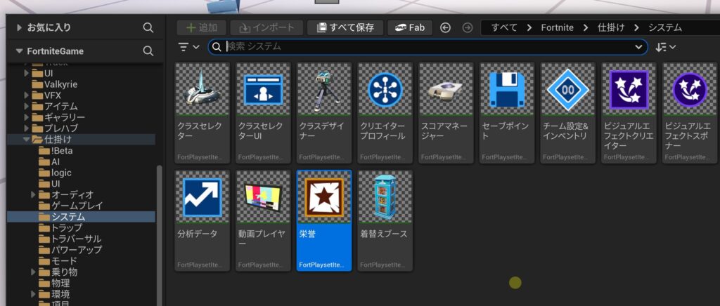Screen dimensions: 720x306
Task: Open the Fab marketplace button
Action: click(x=410, y=27)
